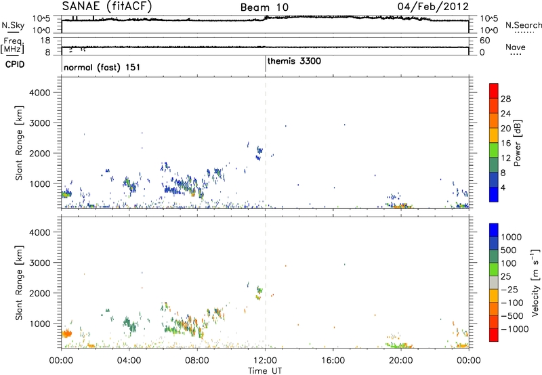Pick the light green 12-16 dB Power segment

tap(494, 150)
